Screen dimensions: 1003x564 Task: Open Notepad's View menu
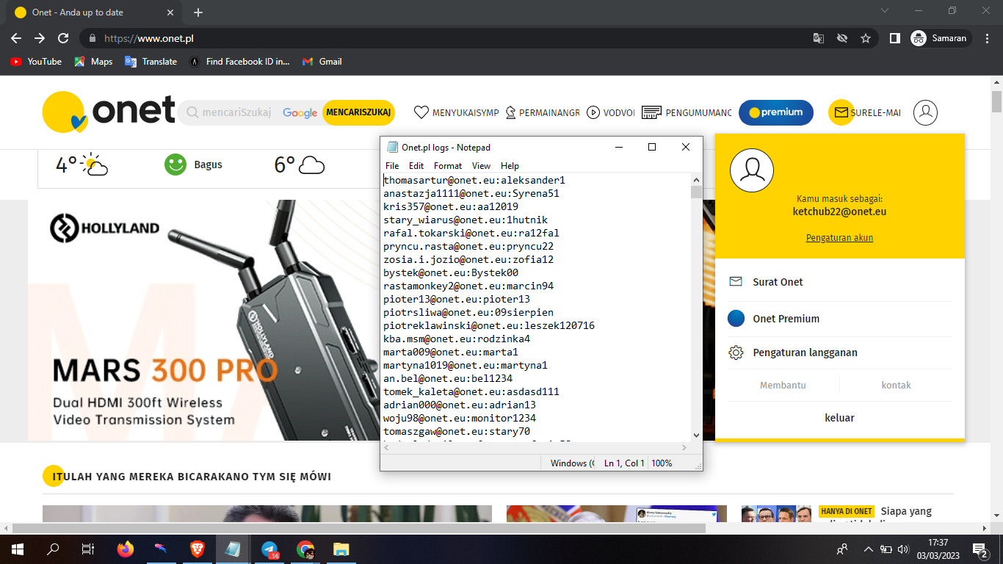tap(481, 166)
